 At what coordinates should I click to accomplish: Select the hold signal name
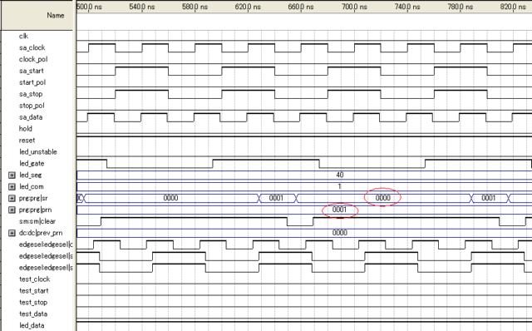(26, 129)
